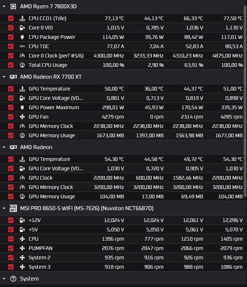Image resolution: width=247 pixels, height=287 pixels.
Task: Click the vertical scrollbar on the right edge
Action: [245, 108]
